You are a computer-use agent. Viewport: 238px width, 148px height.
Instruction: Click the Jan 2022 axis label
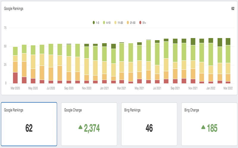(211, 88)
